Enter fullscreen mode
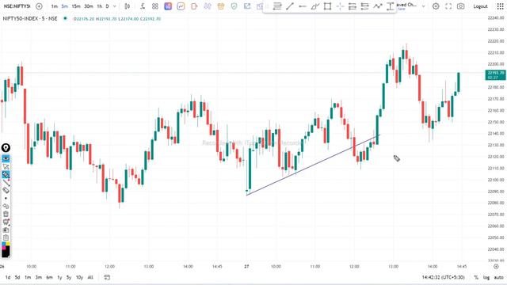 tap(448, 6)
